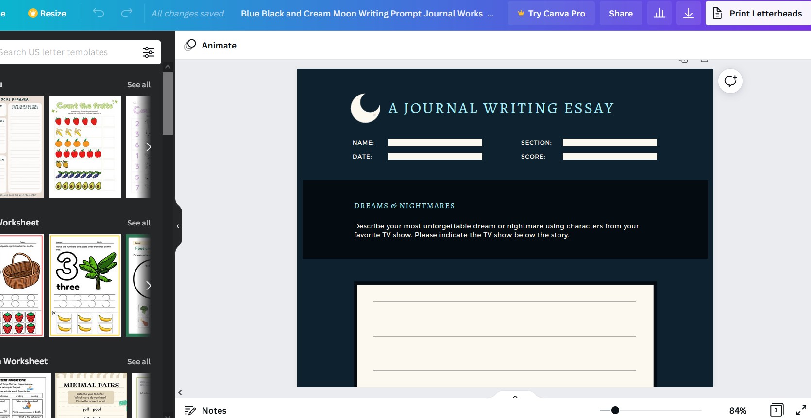Select the white bar beside SCORE

point(610,156)
